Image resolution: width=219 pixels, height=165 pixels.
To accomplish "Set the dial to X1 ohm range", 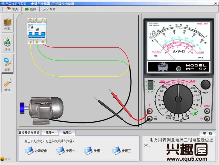I will tap(197, 105).
